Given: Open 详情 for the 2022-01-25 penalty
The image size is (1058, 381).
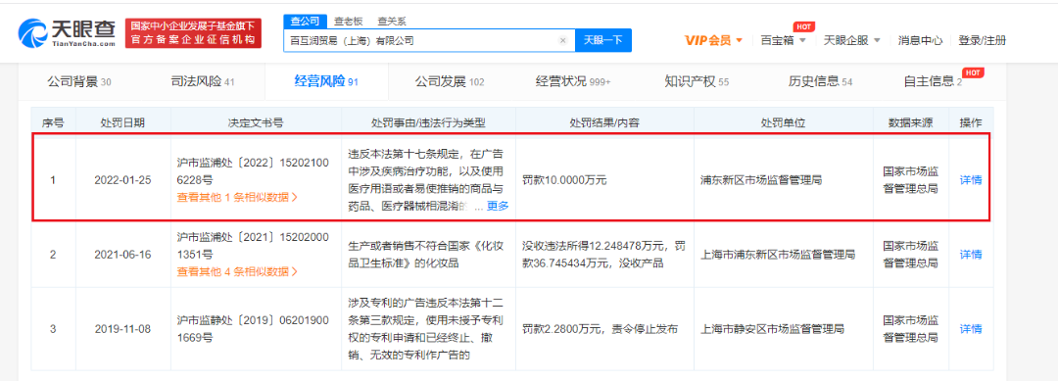Looking at the screenshot, I should (x=971, y=180).
